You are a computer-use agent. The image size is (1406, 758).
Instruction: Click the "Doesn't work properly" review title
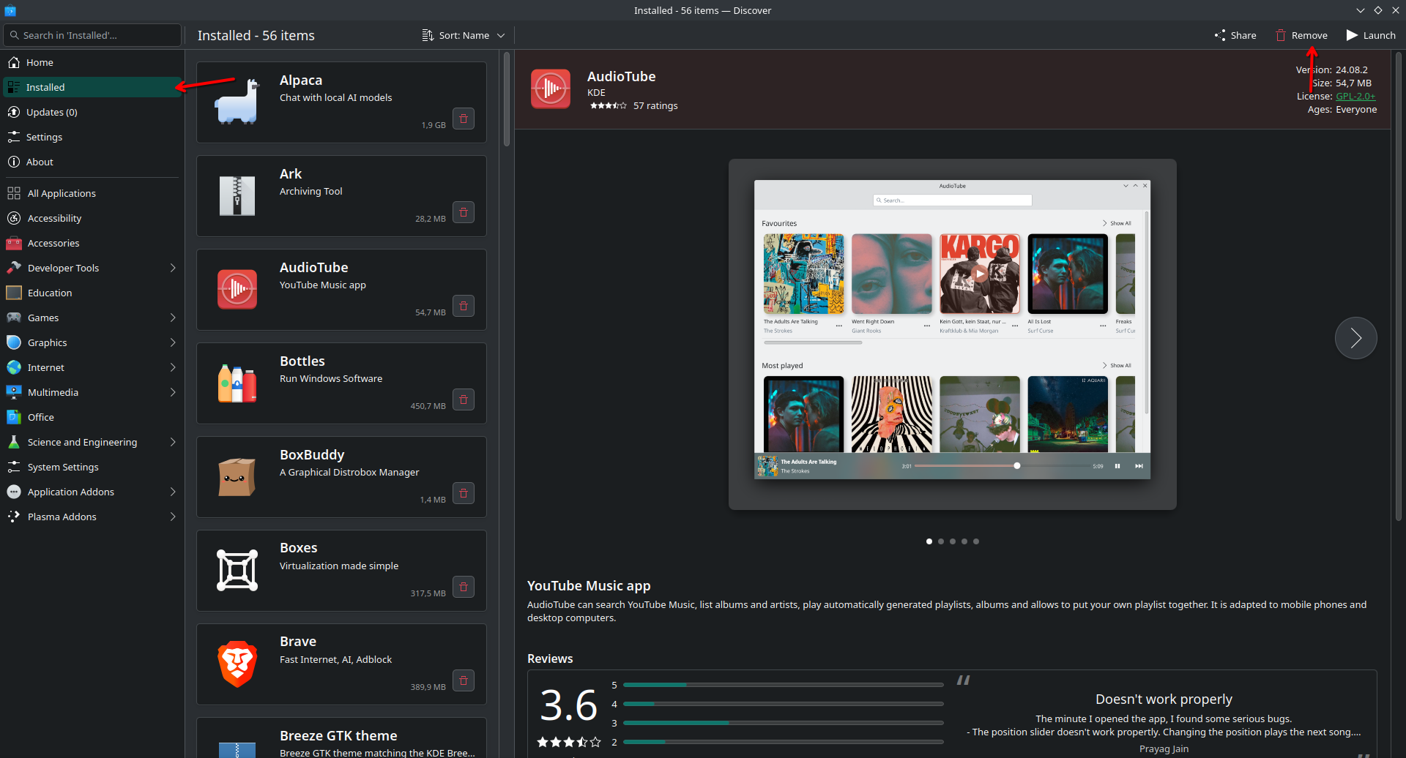pyautogui.click(x=1164, y=699)
